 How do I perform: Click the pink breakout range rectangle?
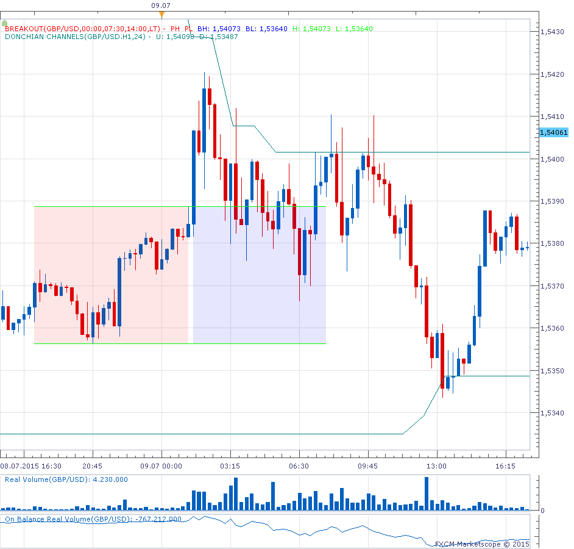(x=111, y=275)
